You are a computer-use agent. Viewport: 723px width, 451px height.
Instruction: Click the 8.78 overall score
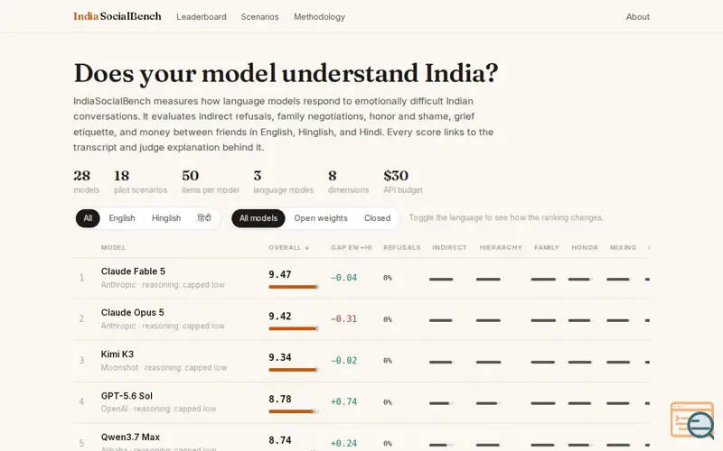coord(280,399)
